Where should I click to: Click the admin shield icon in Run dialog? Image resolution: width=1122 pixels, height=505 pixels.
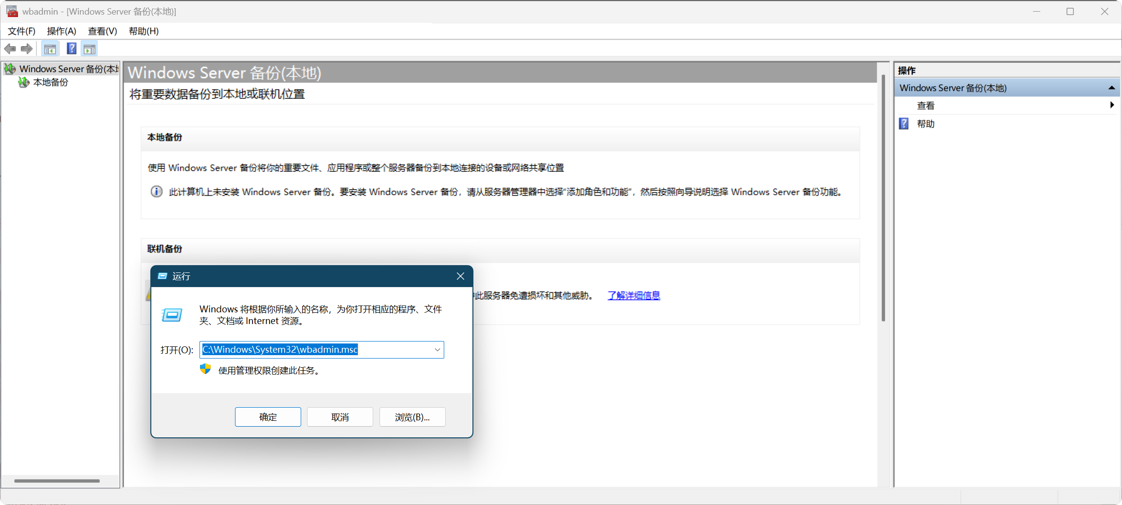pos(205,369)
